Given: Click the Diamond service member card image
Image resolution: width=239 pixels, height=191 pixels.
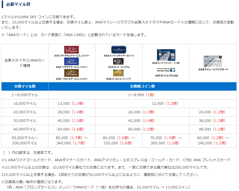Looking at the screenshot, I should (x=71, y=50).
